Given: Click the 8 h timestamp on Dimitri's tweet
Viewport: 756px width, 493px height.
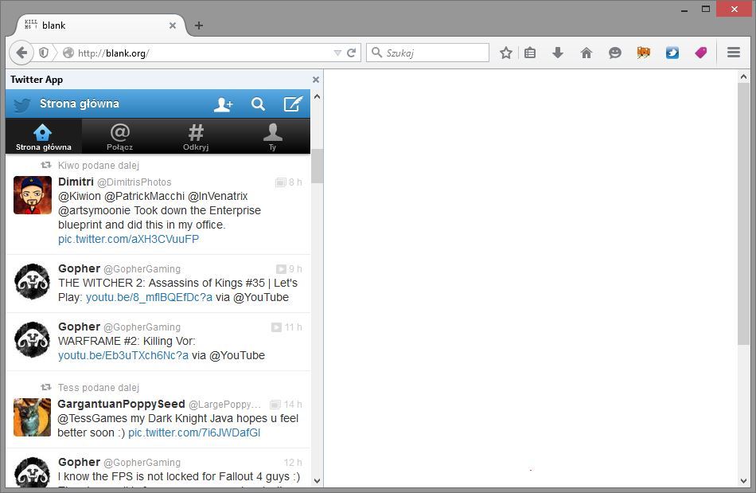Looking at the screenshot, I should 295,182.
